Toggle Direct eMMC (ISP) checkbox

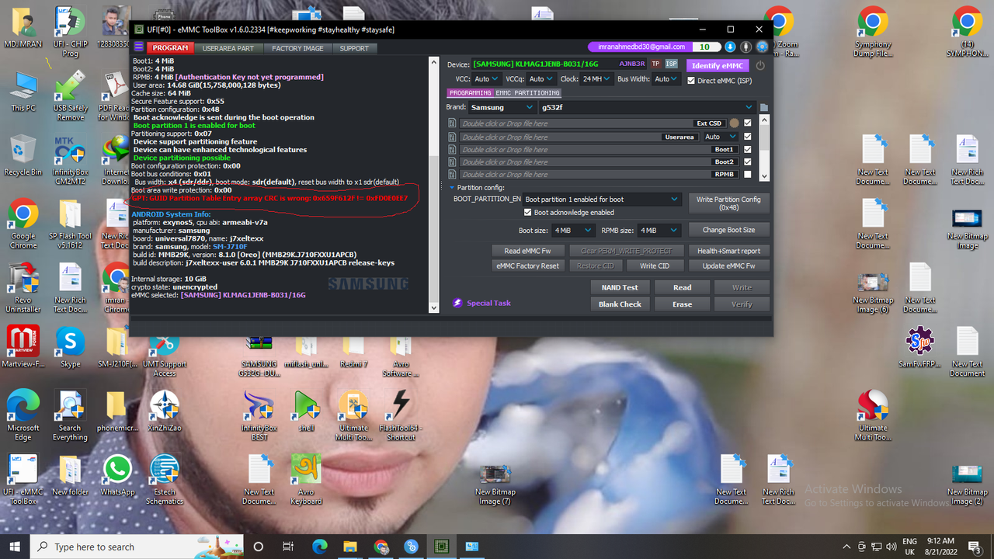click(691, 80)
